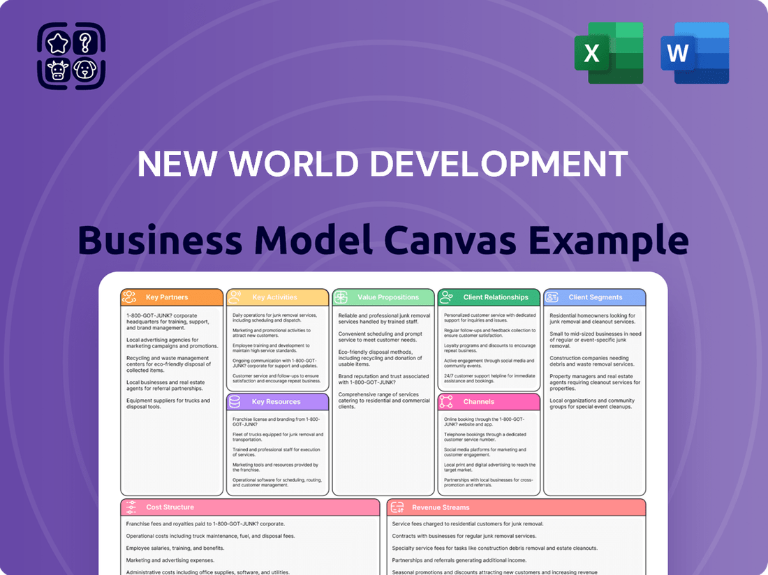Click the Business Model Canvas Example heading
Viewport: 768px width, 575px height.
pos(383,239)
